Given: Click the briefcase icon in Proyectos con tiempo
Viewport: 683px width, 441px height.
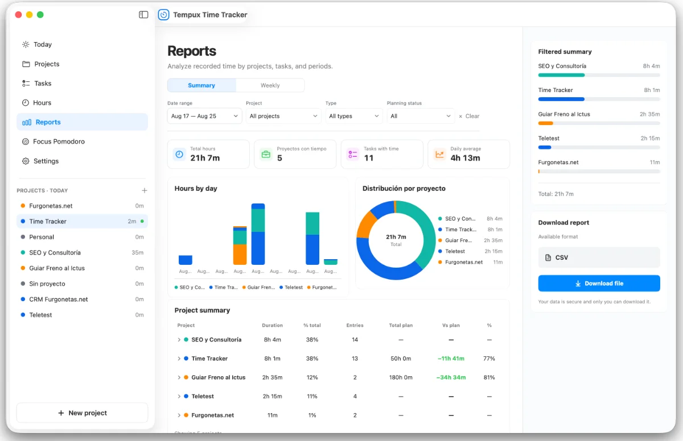Looking at the screenshot, I should click(266, 154).
